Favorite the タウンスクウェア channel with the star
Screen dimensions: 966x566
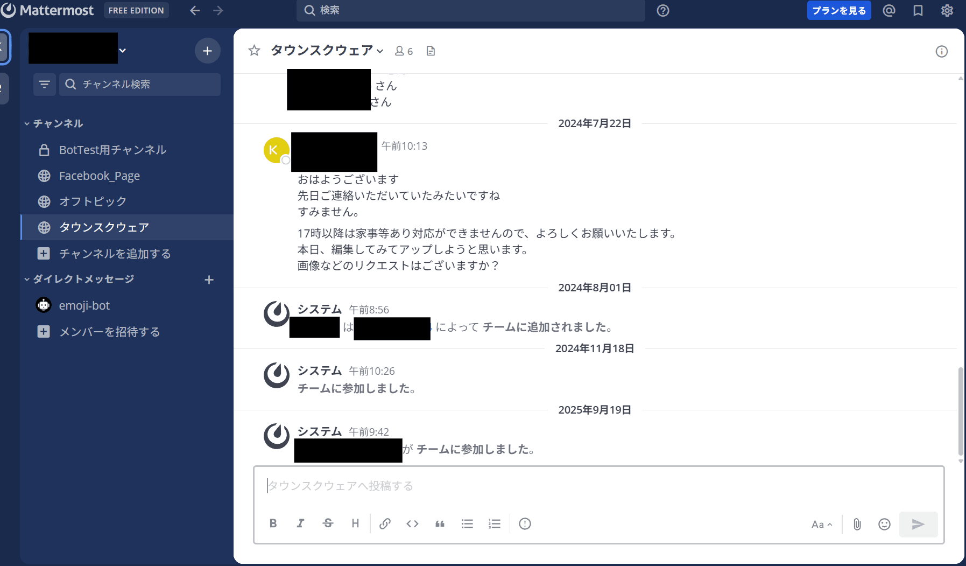[254, 51]
